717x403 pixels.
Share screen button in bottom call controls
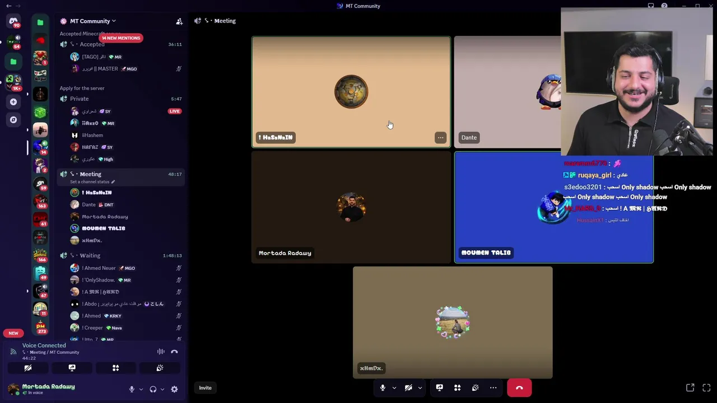coord(439,387)
